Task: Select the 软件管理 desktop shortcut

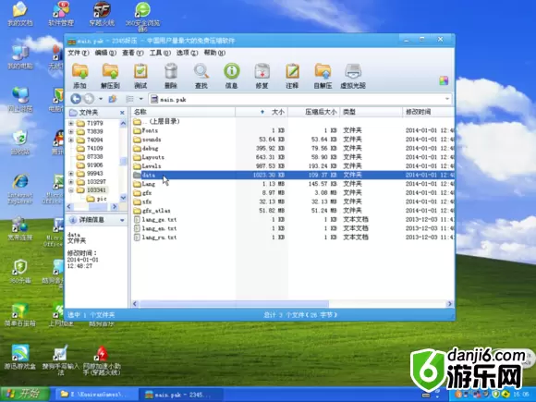Action: point(61,14)
